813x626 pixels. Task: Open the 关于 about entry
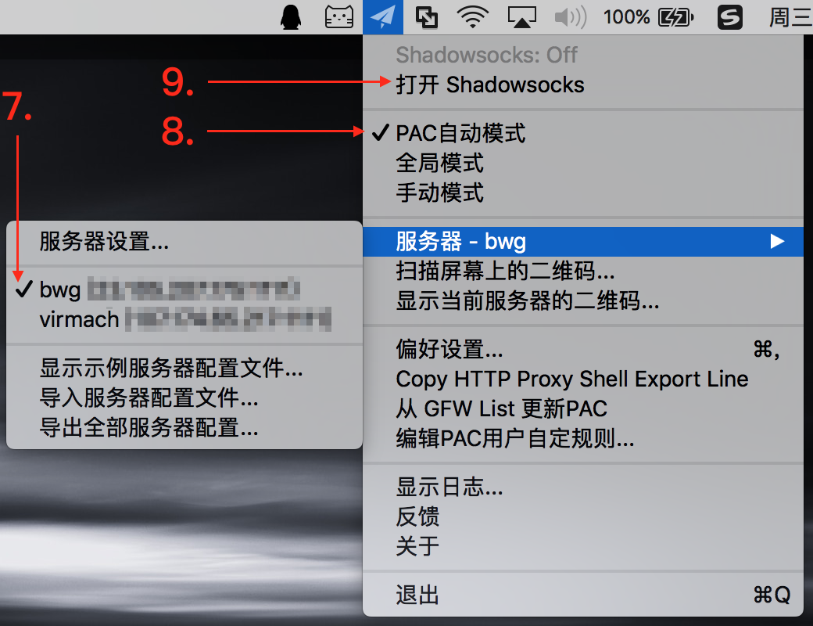[583, 546]
